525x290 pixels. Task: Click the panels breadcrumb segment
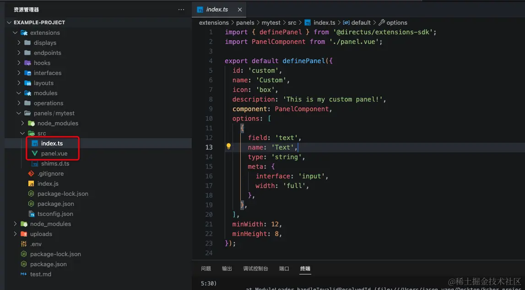(x=245, y=23)
